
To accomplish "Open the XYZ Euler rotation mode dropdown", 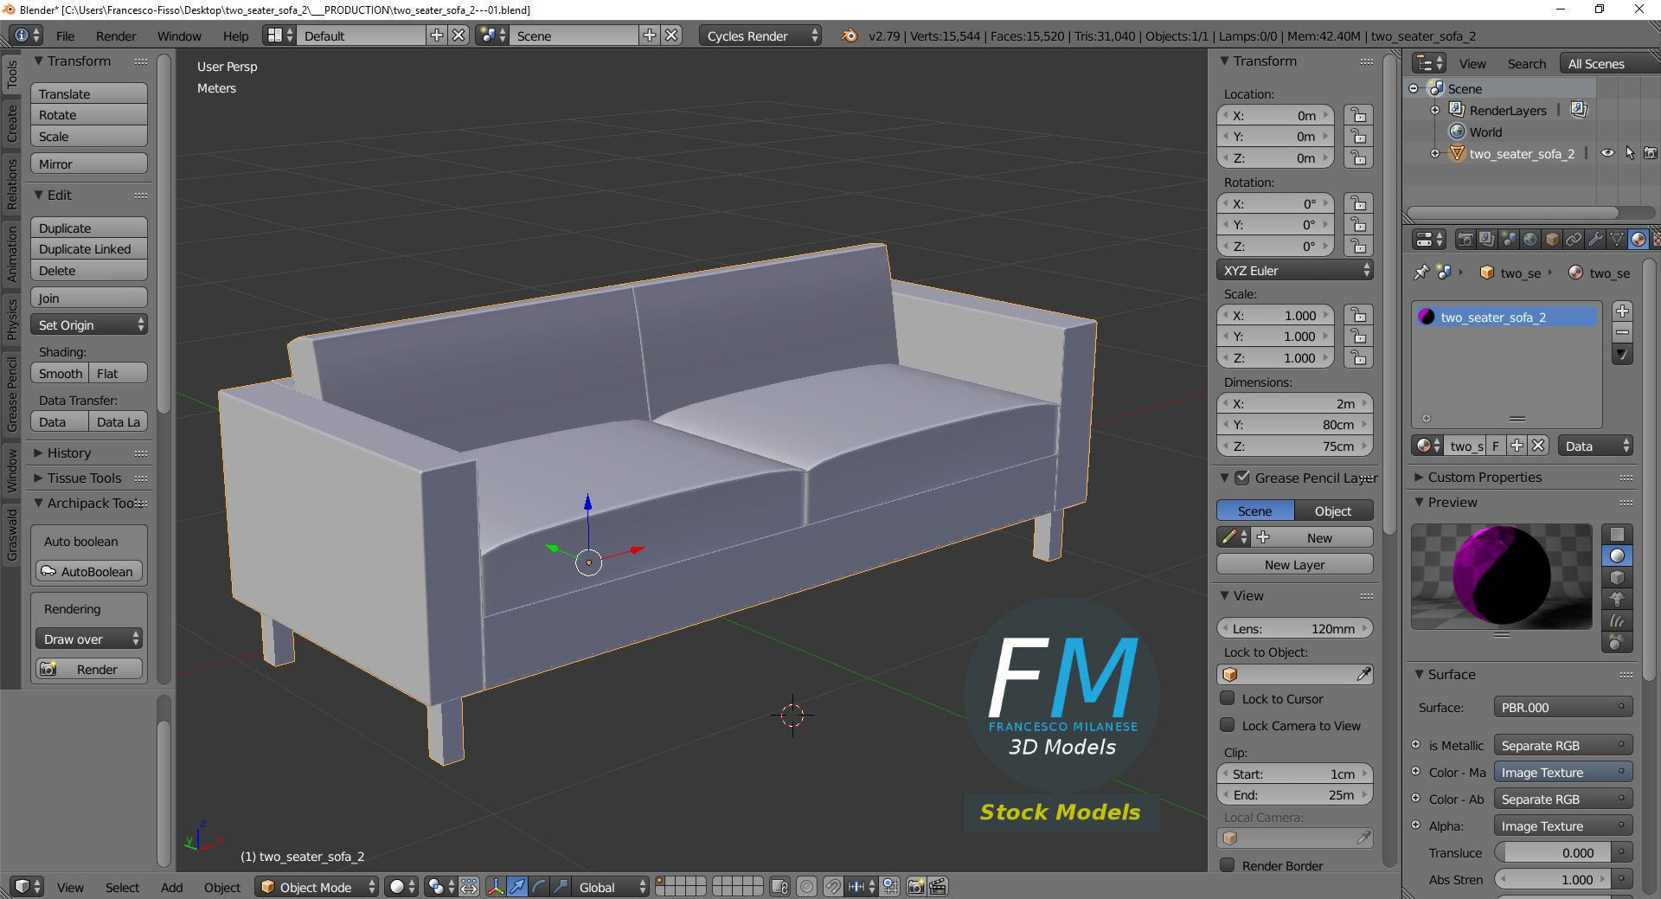I will coord(1295,270).
